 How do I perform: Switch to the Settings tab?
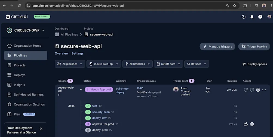tap(78, 53)
